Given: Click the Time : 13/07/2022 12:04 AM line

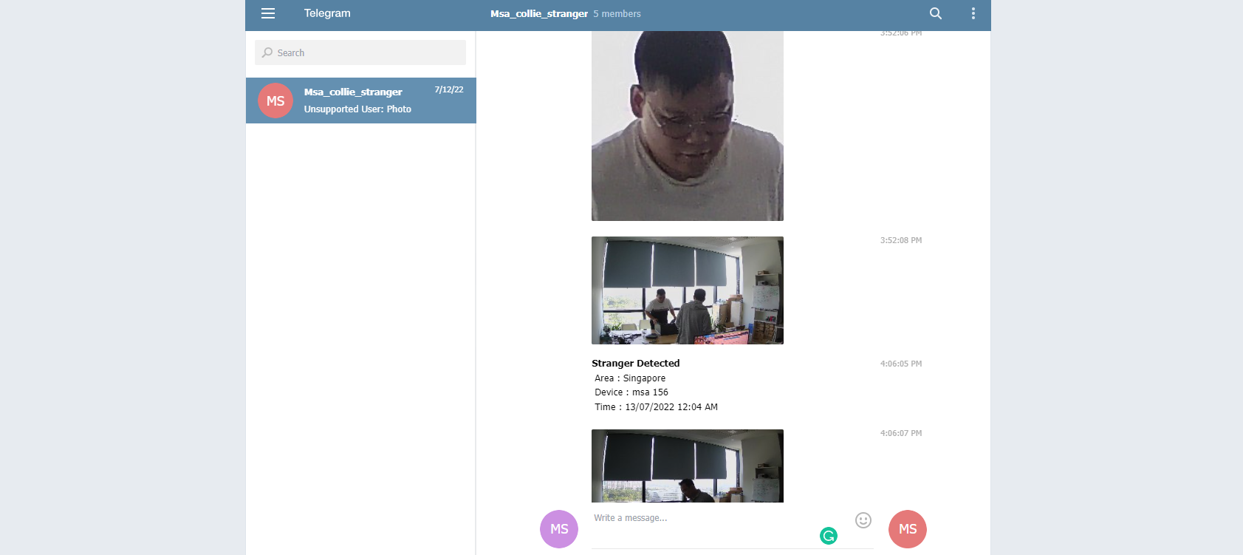Looking at the screenshot, I should [x=656, y=407].
